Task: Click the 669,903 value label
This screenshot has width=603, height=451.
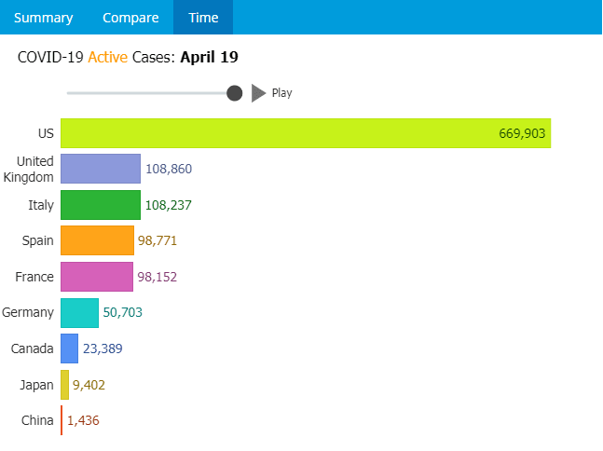Action: [522, 133]
